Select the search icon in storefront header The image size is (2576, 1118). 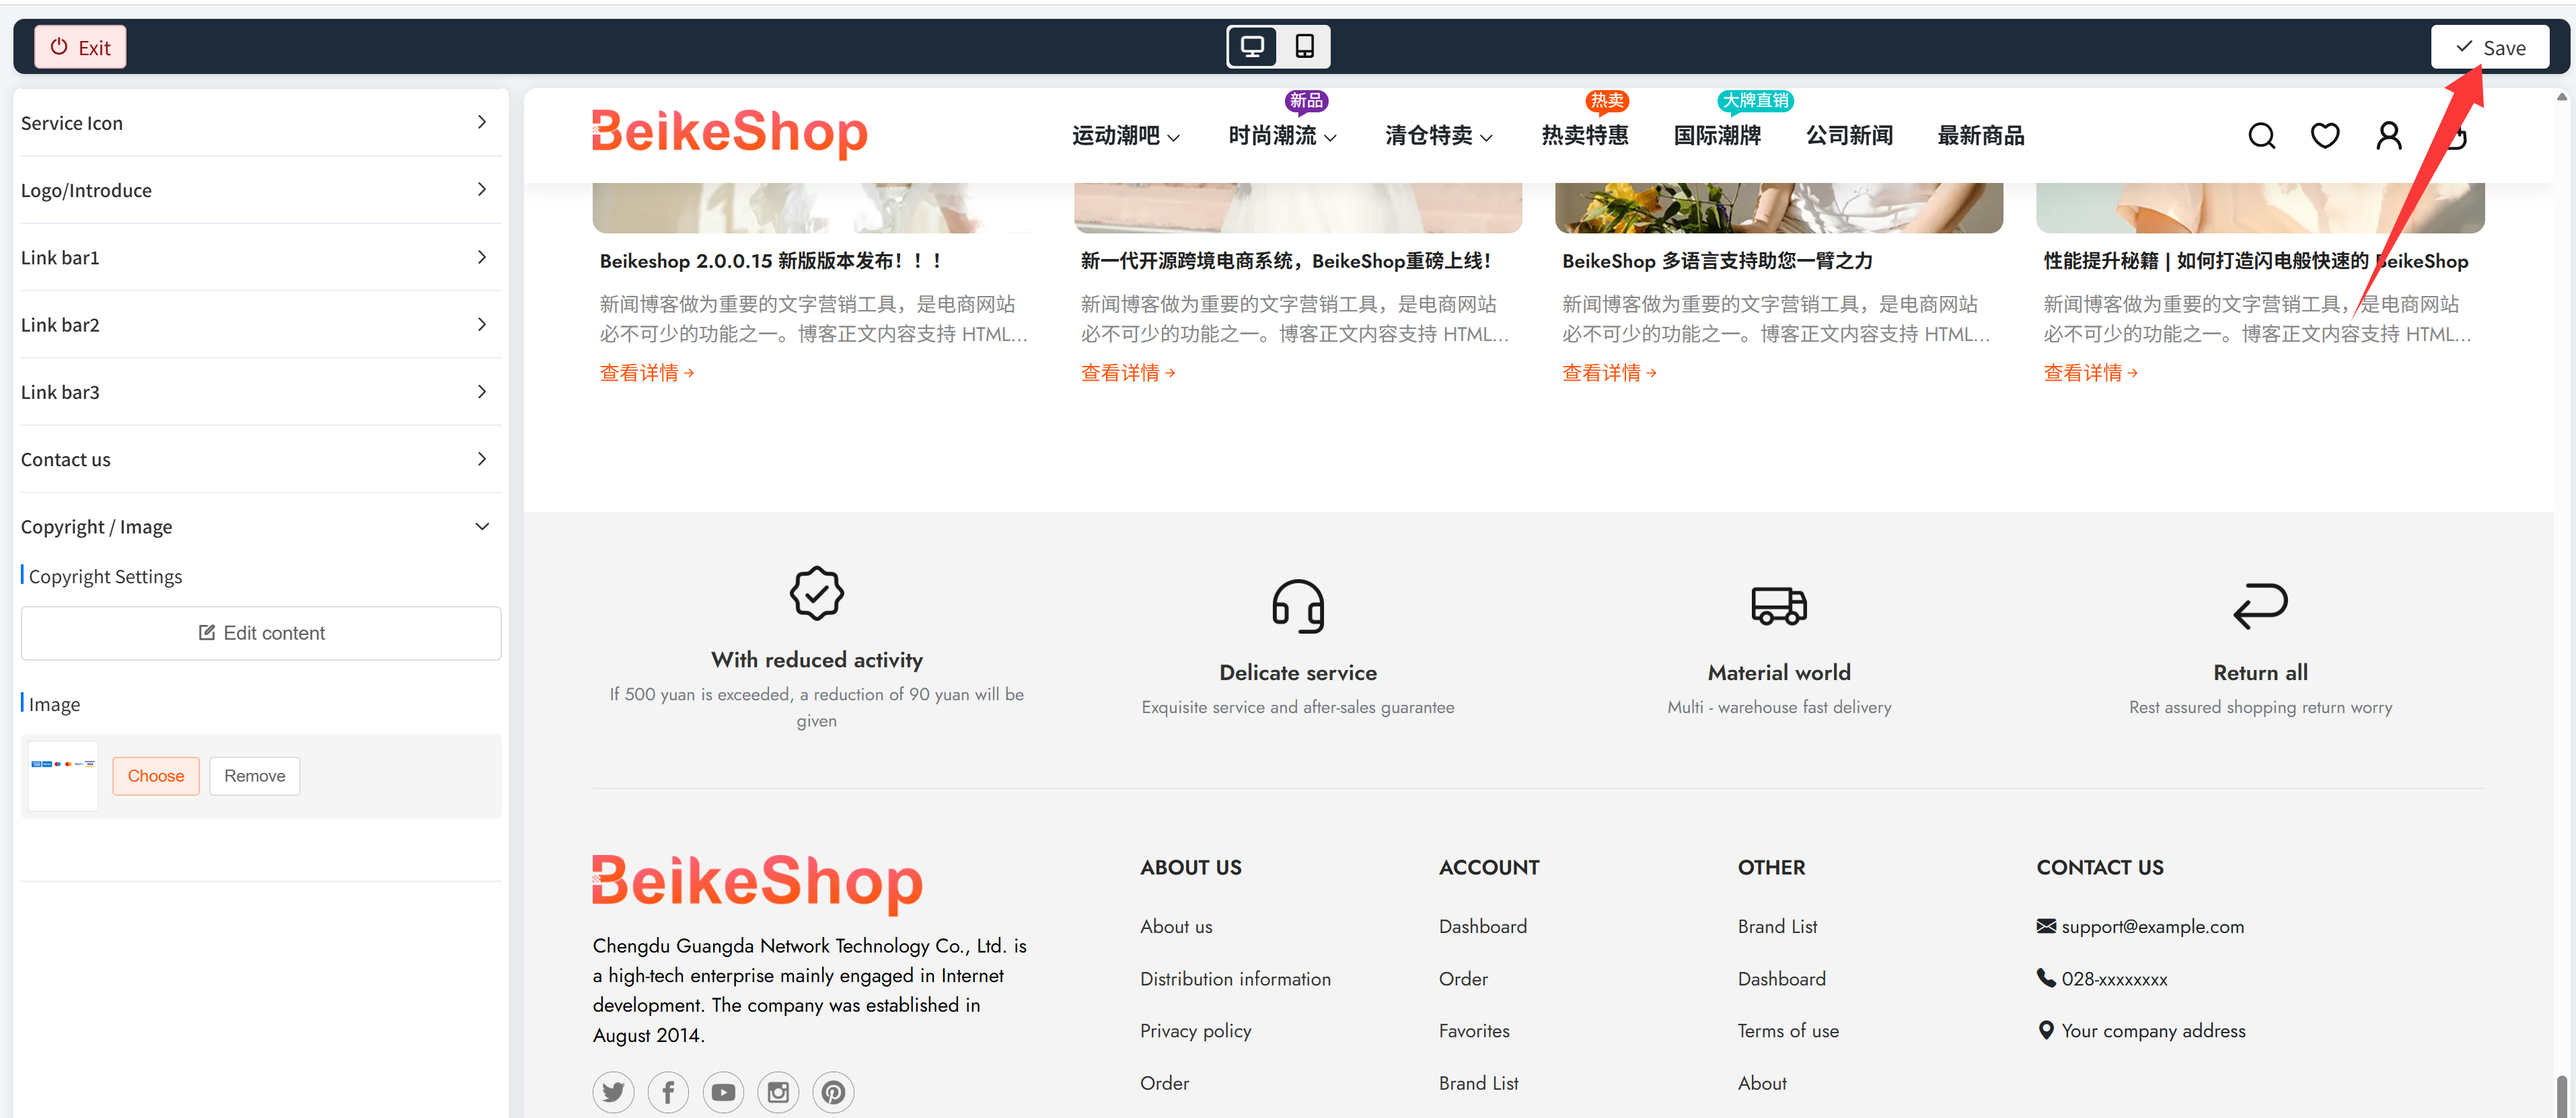pyautogui.click(x=2261, y=135)
